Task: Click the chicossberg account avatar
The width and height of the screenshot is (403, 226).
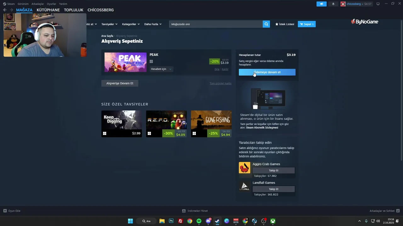Action: click(x=343, y=4)
